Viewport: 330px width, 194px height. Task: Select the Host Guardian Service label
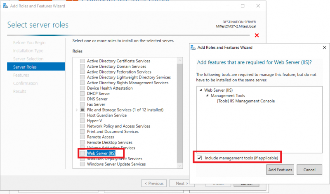107,115
